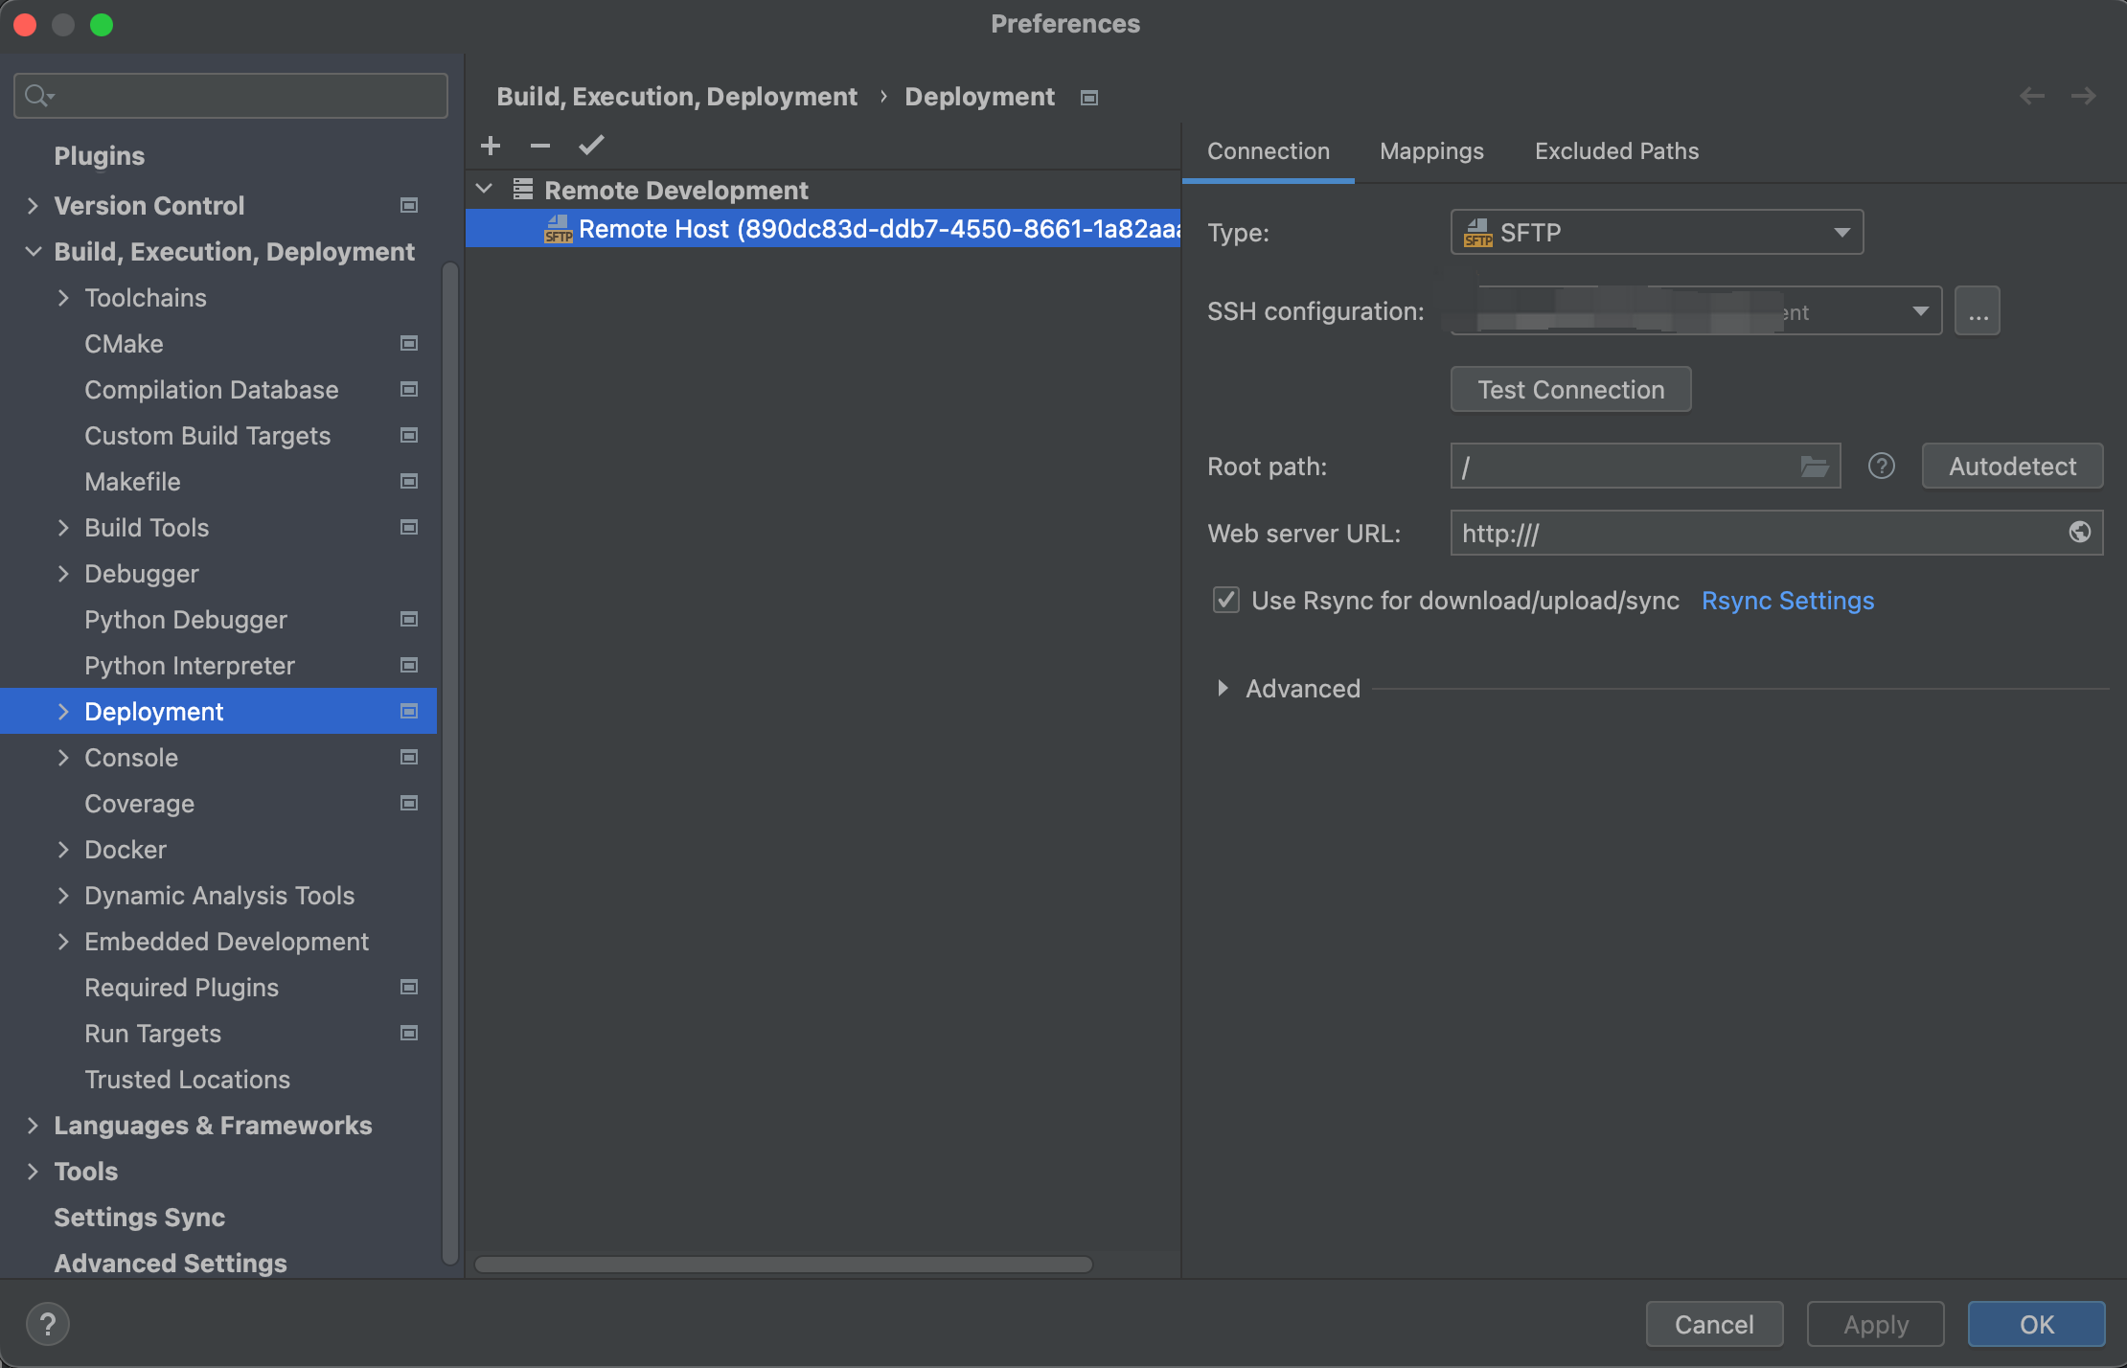Switch to the Mappings tab
Viewport: 2127px width, 1368px height.
click(x=1431, y=151)
